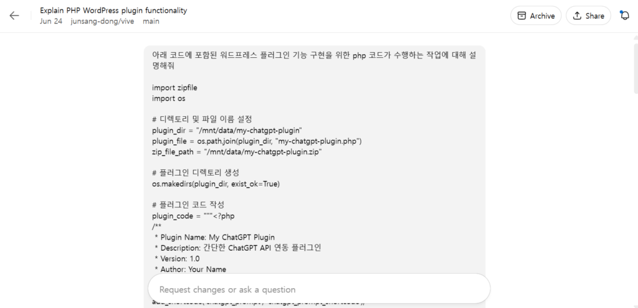Click the upload arrow icon inside Share
Screen dimensions: 638x308
[576, 16]
